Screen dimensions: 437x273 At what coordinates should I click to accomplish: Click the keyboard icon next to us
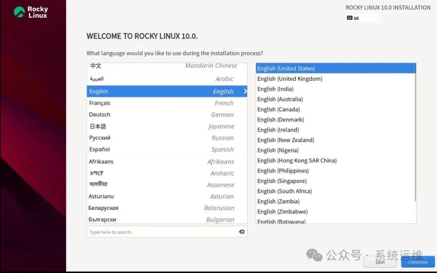[350, 17]
